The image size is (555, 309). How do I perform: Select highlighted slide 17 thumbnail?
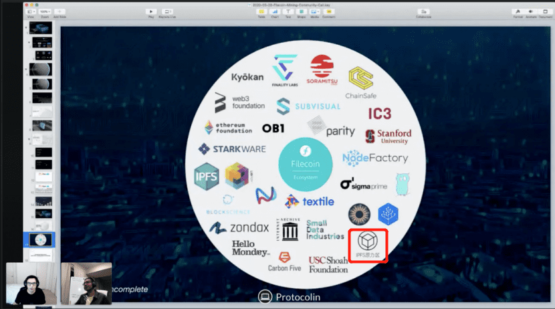click(41, 240)
